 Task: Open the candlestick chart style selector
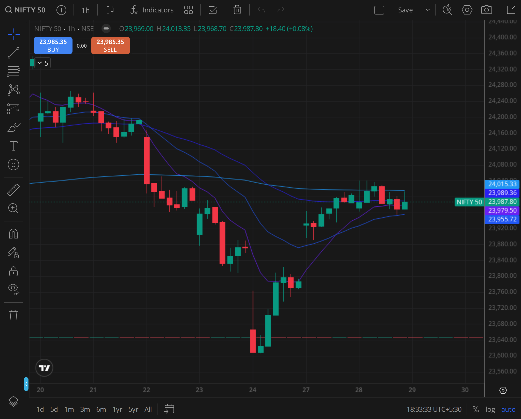[x=110, y=10]
